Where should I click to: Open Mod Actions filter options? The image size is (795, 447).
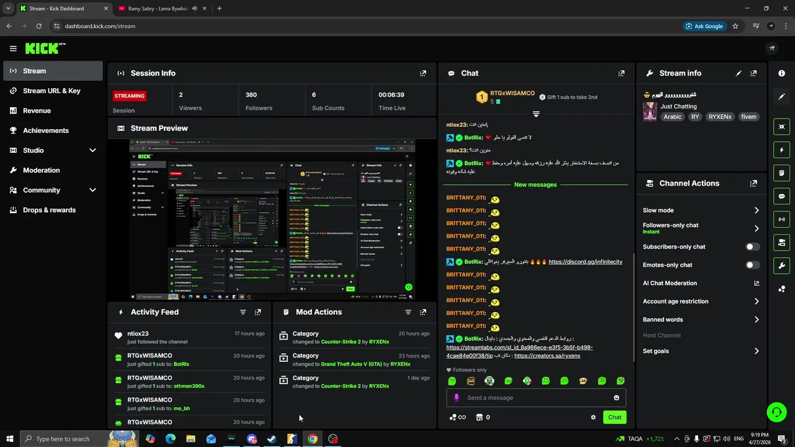point(408,312)
